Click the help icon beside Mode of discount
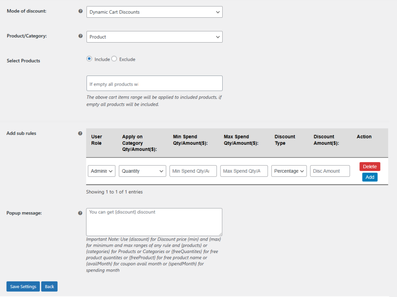Screen dimensions: 397x297 pyautogui.click(x=80, y=11)
